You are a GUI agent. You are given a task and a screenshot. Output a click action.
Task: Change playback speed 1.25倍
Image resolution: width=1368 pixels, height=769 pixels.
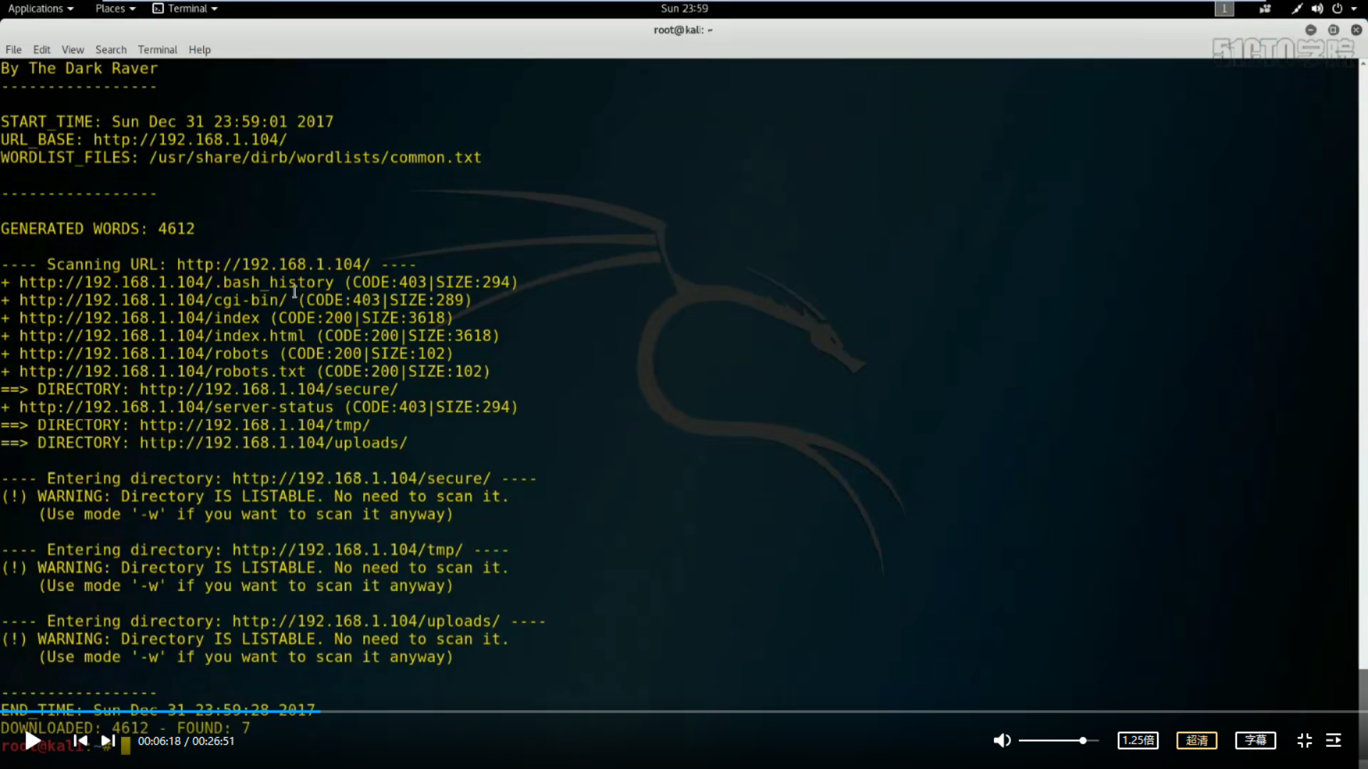pos(1138,741)
